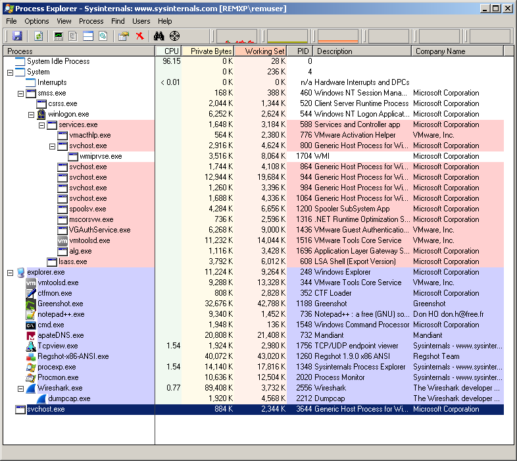Click the red X Kill Process icon
The width and height of the screenshot is (517, 461).
[140, 36]
